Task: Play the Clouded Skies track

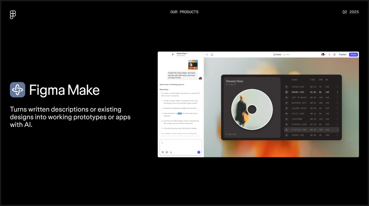Action: coord(286,108)
